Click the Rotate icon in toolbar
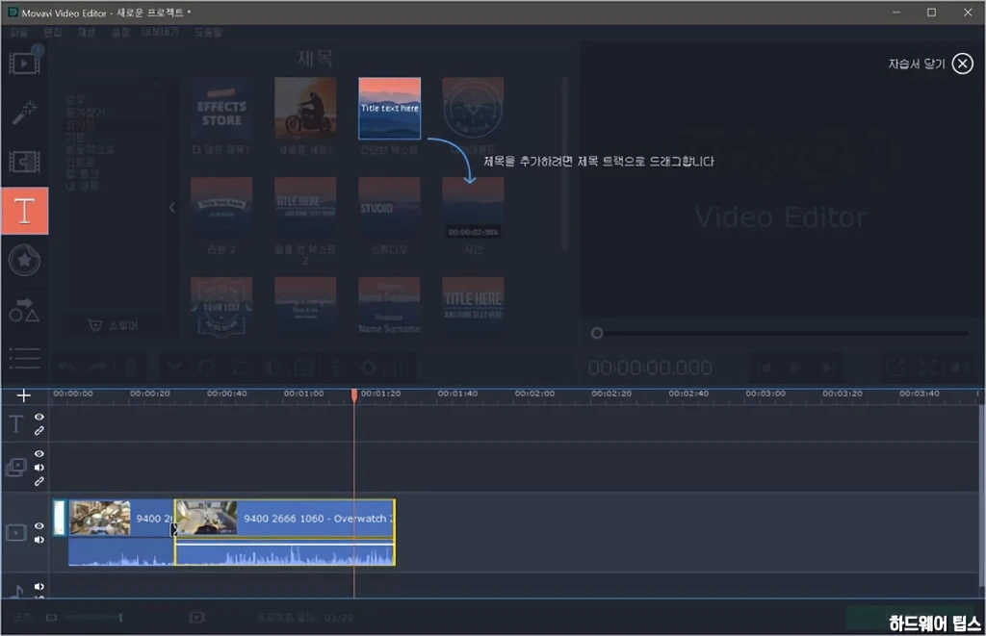 [206, 368]
